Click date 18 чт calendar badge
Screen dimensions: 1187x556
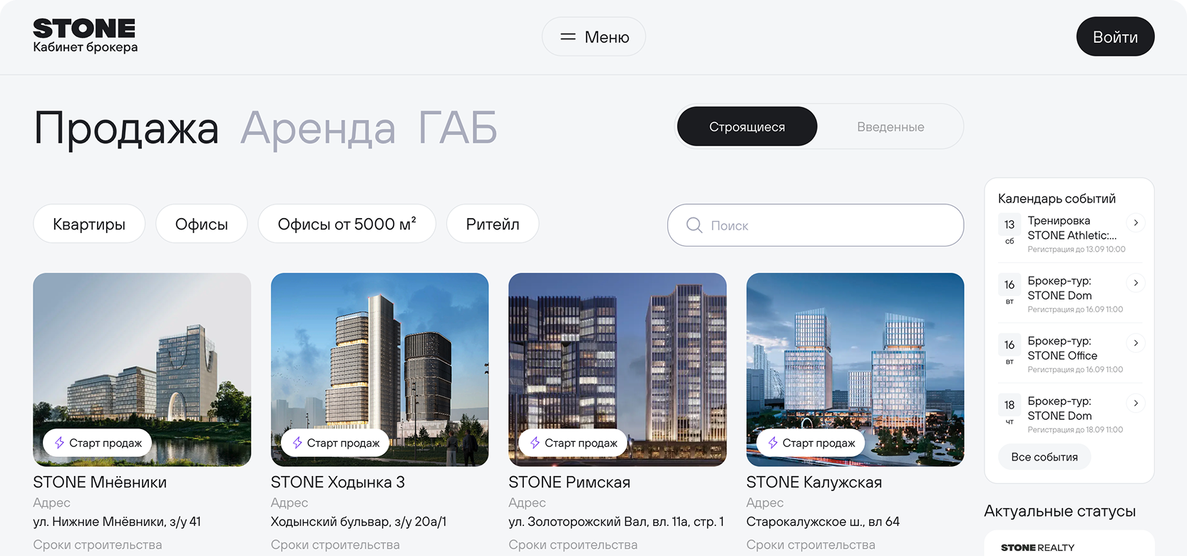coord(1009,411)
